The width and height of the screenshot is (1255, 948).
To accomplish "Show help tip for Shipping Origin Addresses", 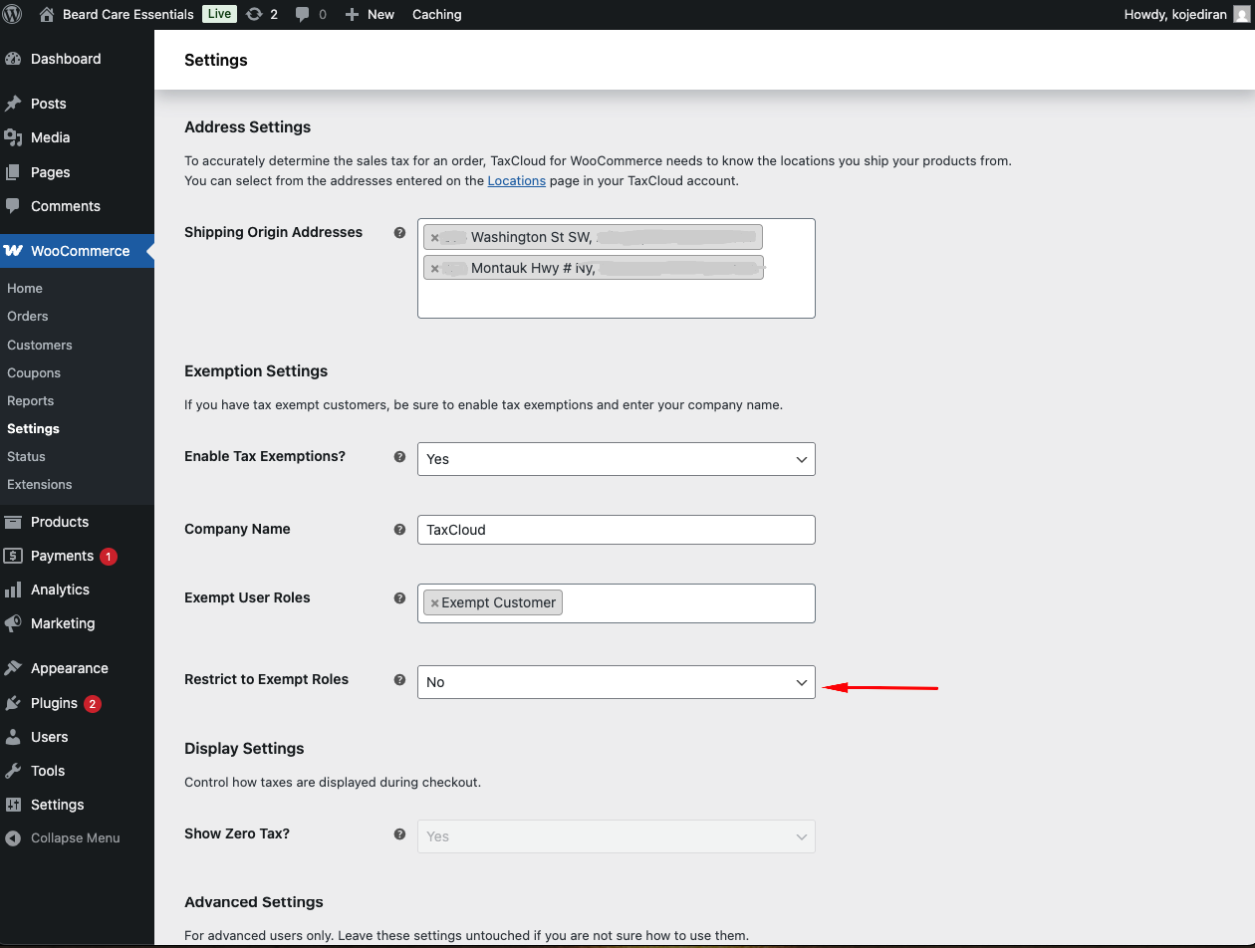I will tap(399, 232).
